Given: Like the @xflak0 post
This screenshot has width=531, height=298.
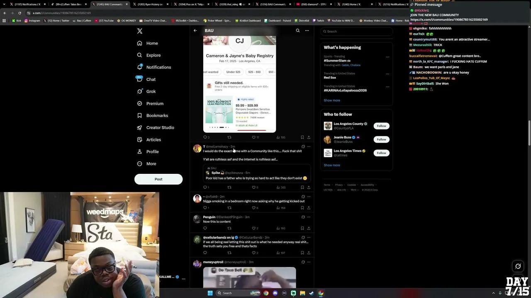Looking at the screenshot, I should point(254,208).
